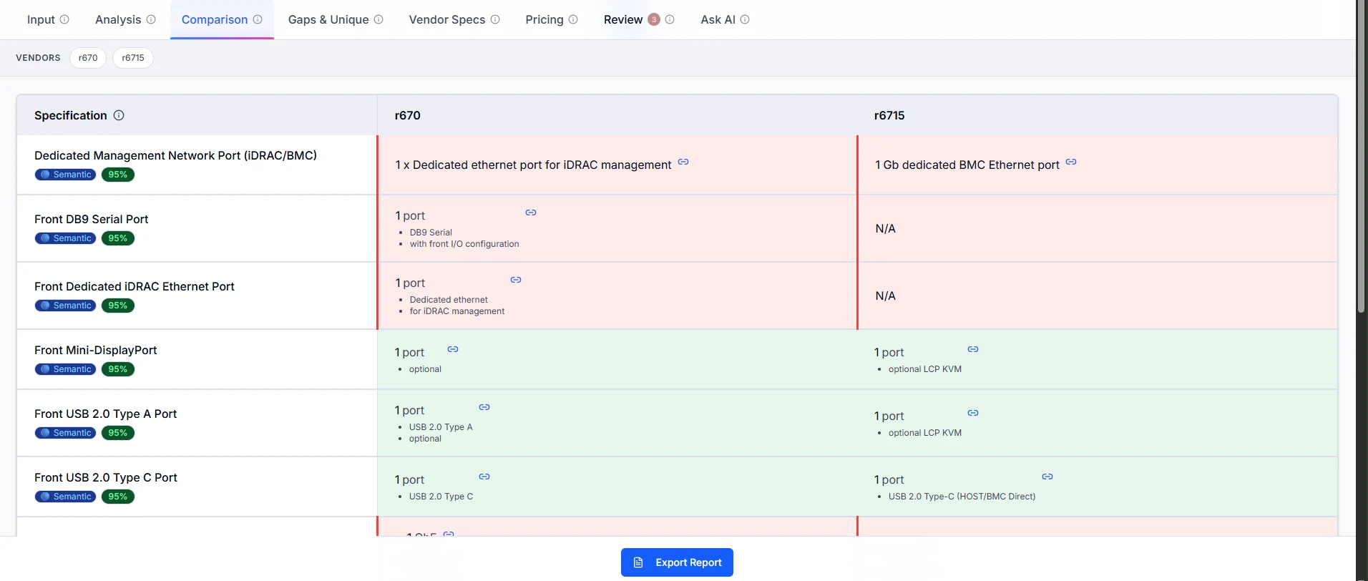Click 'Dedicated Management Network Port (iDRAC/BMC)' row title
The height and width of the screenshot is (581, 1368).
[175, 155]
